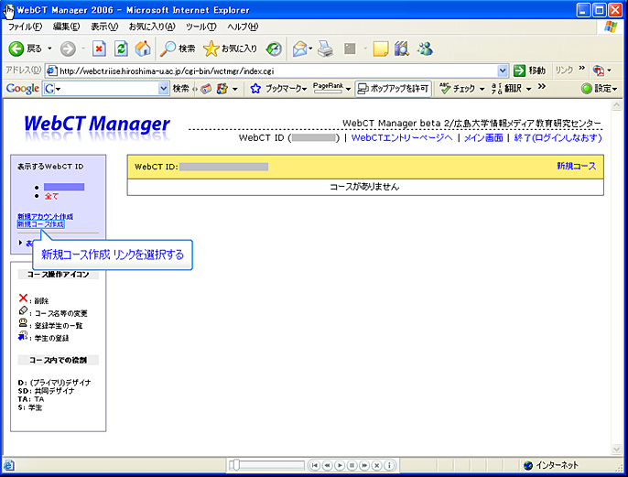Click the rewind playback button
Viewport: 628px width, 477px height.
point(327,465)
